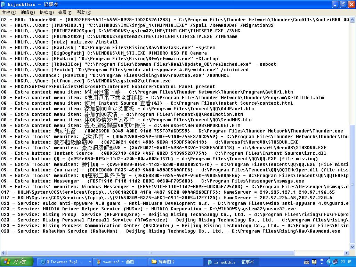Click vertical scrollbar up arrow
Image resolution: width=356 pixels, height=267 pixels.
353,19
